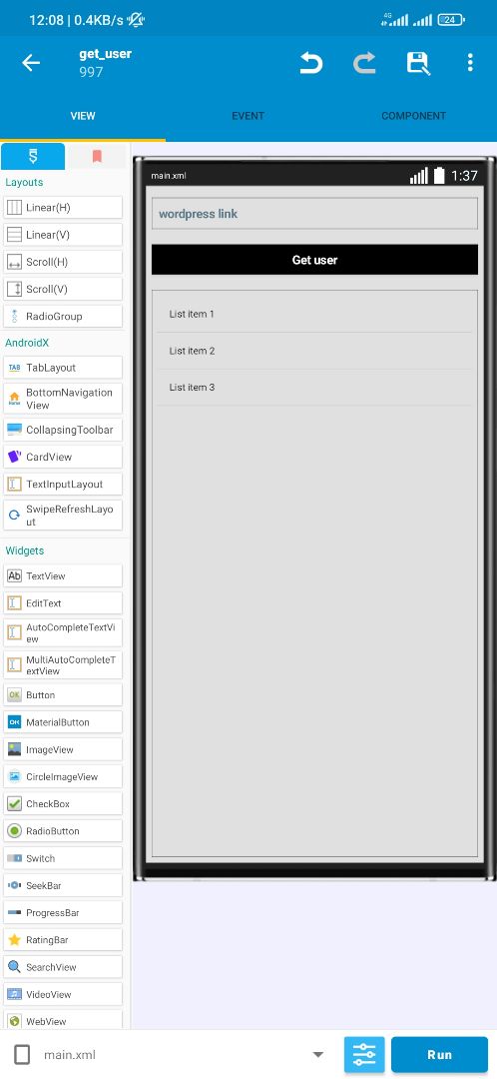Select the SeekBar widget in palette
This screenshot has width=497, height=1079.
tap(63, 885)
